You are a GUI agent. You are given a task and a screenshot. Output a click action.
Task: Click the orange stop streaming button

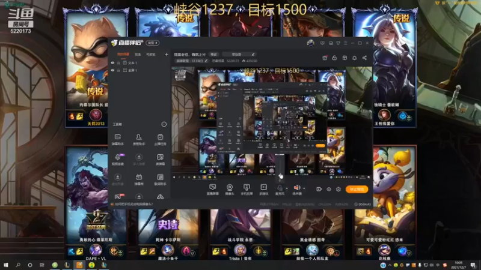(x=357, y=189)
